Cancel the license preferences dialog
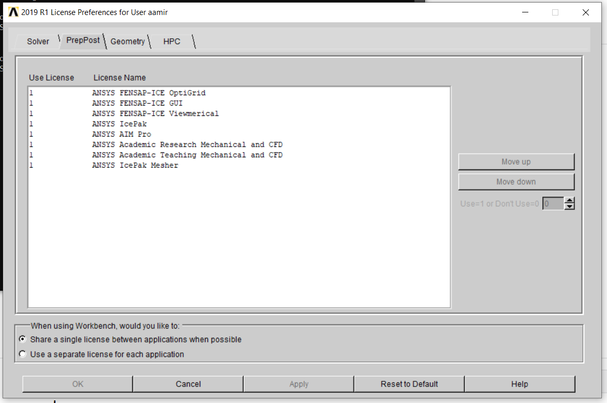 tap(188, 384)
